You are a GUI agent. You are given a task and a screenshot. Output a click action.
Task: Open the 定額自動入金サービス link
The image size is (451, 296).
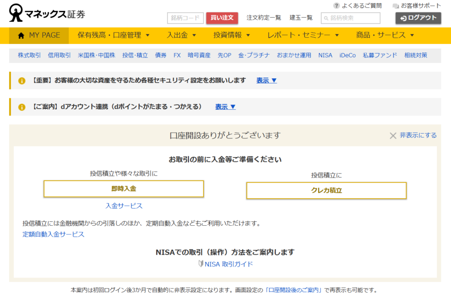tap(53, 234)
